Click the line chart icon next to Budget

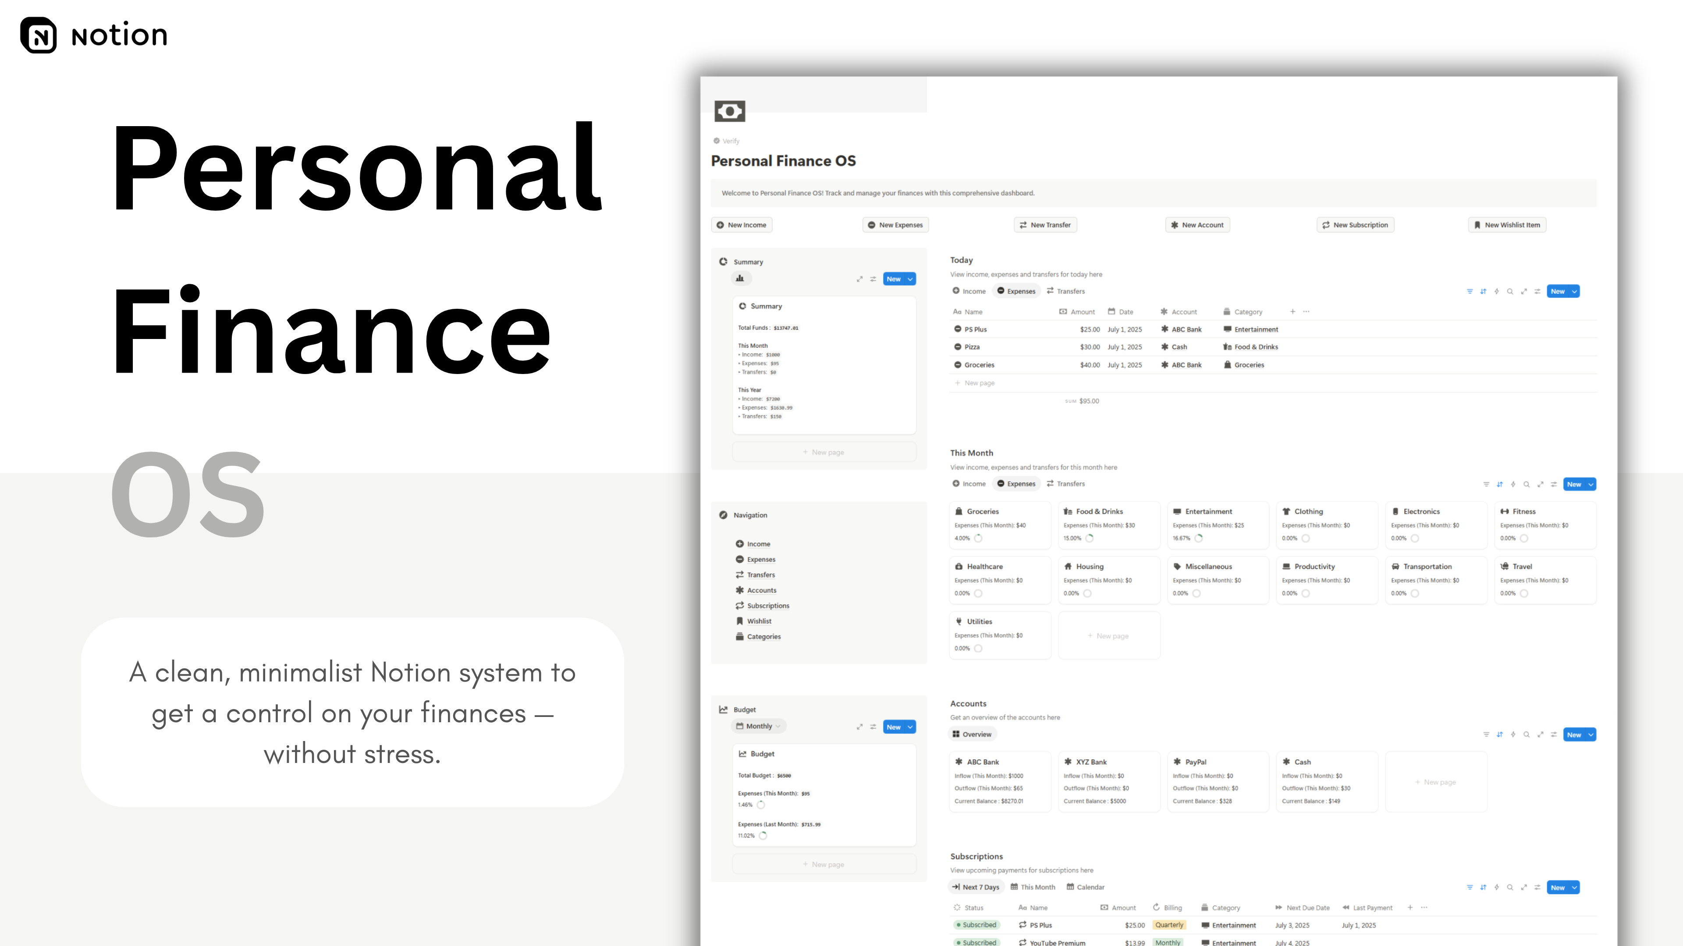[x=724, y=709]
